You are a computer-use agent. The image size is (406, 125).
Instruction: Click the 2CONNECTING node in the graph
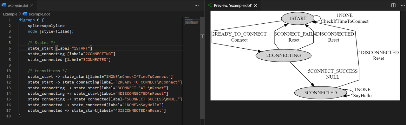(283, 56)
